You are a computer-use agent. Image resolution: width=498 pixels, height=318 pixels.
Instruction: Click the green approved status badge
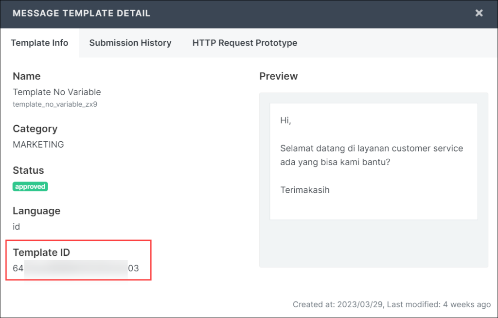point(30,186)
